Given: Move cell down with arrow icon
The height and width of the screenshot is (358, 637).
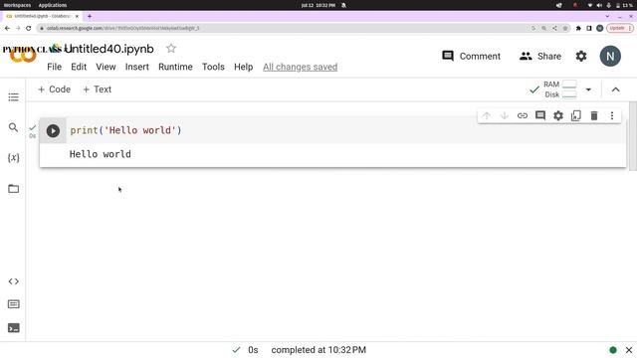Looking at the screenshot, I should pos(505,115).
